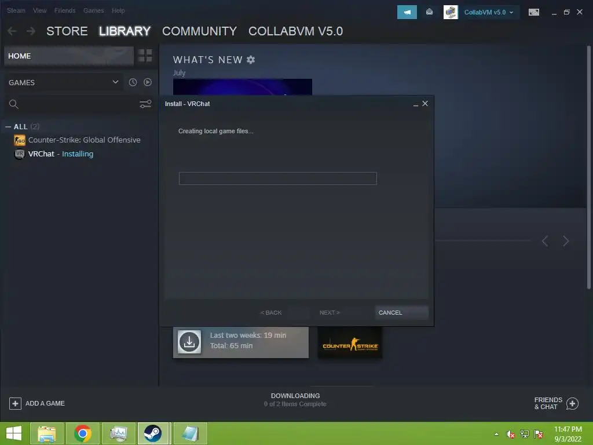Show next What's New items arrow
Screen dimensions: 593x445
point(566,241)
